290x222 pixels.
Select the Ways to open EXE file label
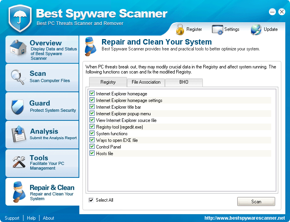click(x=117, y=140)
